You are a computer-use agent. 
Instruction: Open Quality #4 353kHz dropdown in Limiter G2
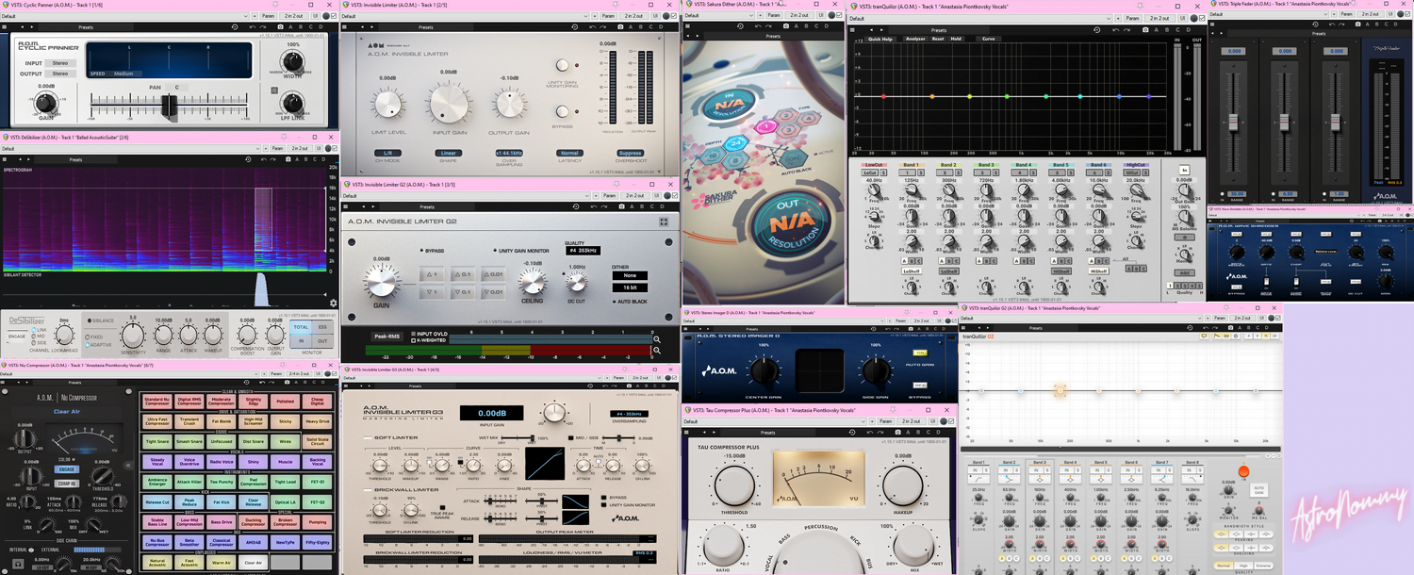[584, 251]
